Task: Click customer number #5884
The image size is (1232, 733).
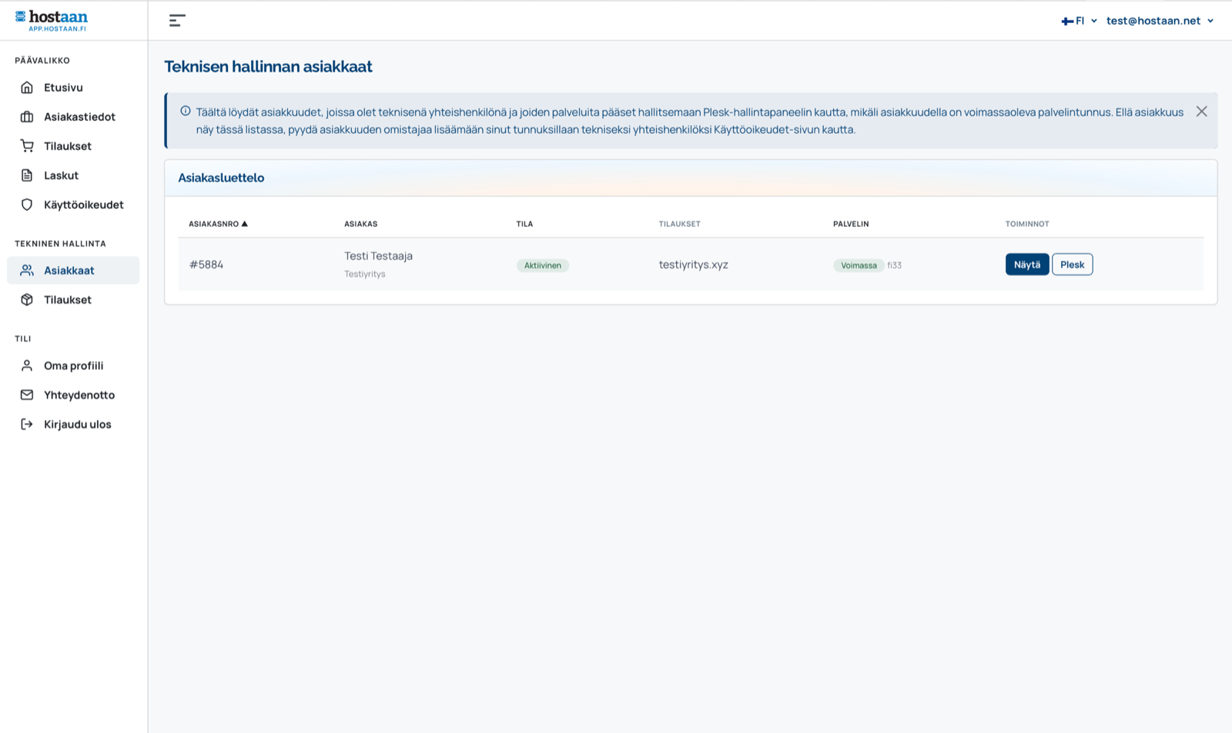Action: 206,265
